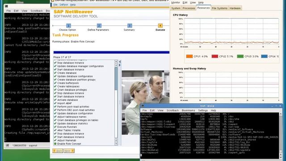Switch to the System tab in System Monitor
The image size is (286, 161).
[x=176, y=8]
